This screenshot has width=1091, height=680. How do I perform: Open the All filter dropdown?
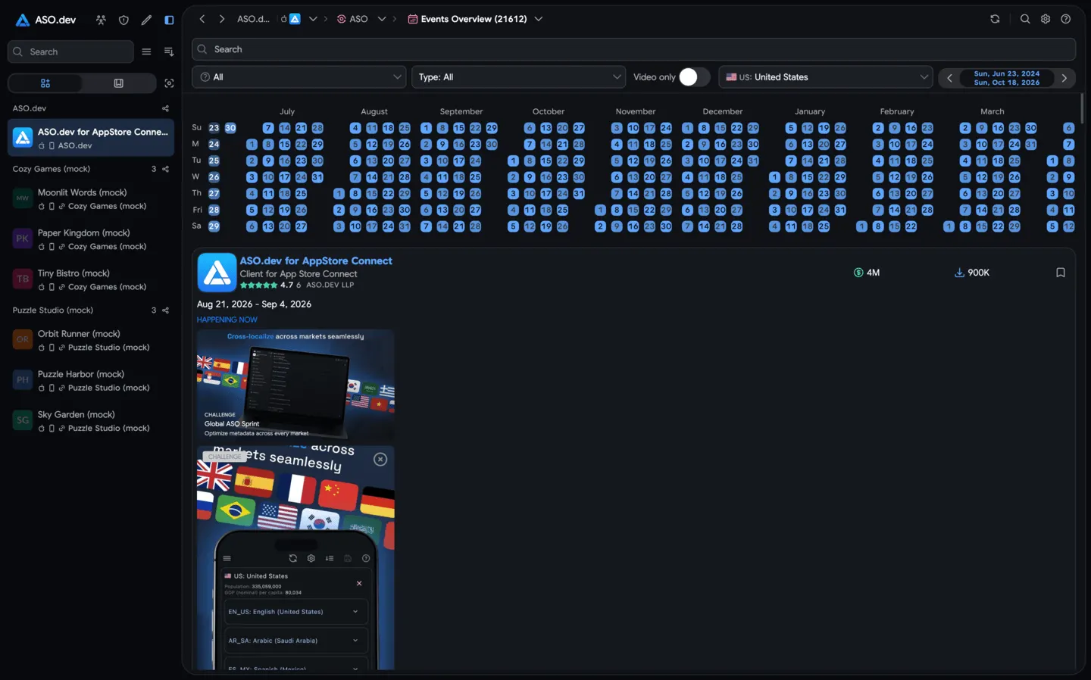[299, 77]
